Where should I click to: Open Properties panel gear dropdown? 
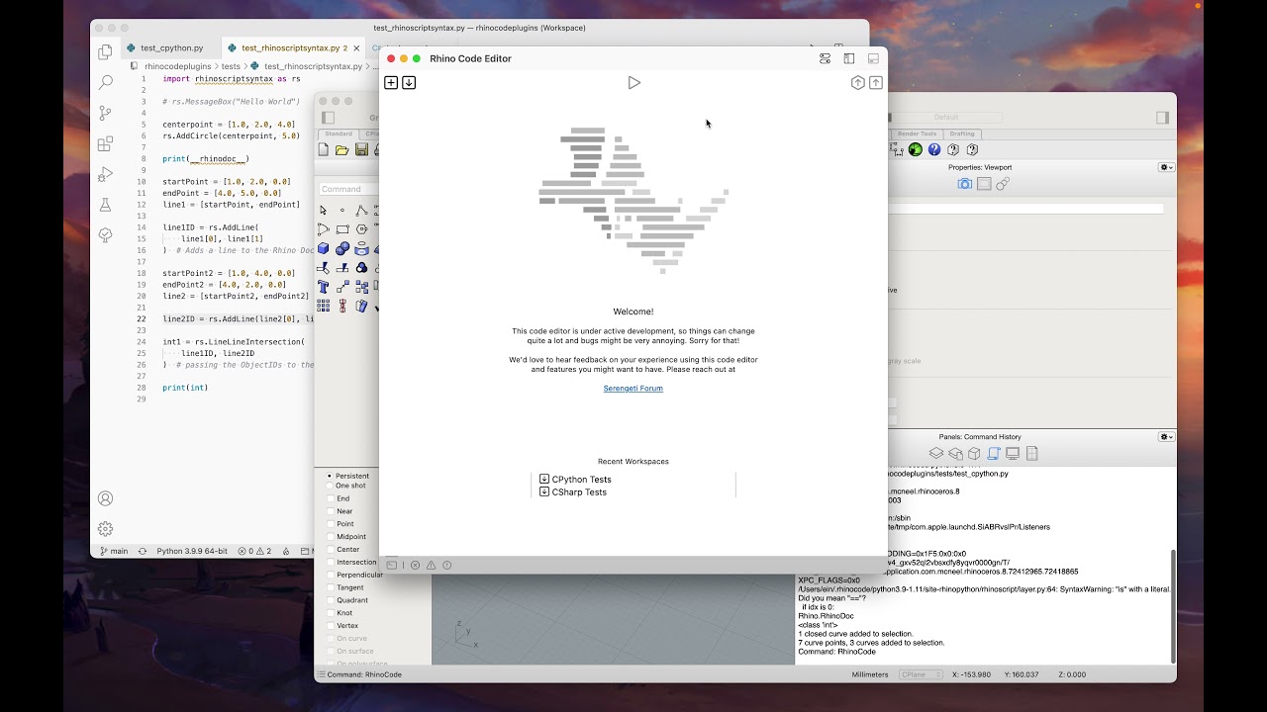point(1166,167)
